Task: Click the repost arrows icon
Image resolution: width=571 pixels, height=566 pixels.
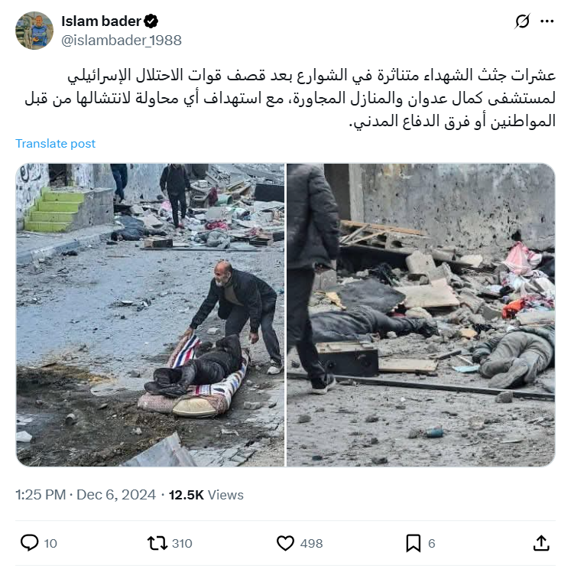Action: [157, 543]
